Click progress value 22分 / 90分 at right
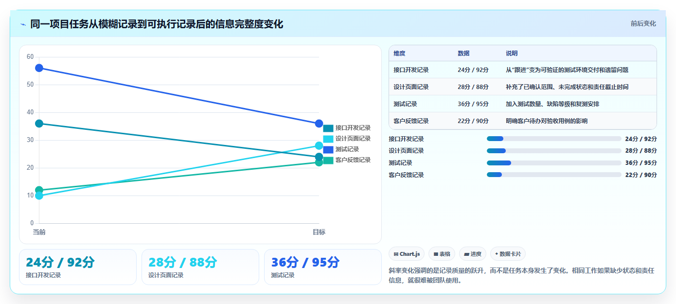Screen dimensions: 676x304 (641, 175)
